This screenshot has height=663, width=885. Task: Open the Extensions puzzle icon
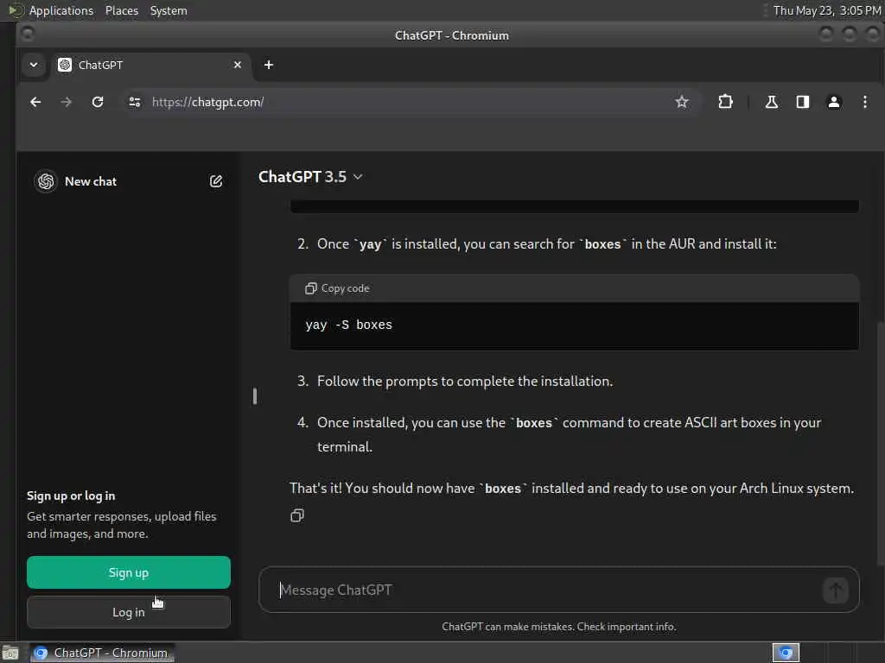[x=725, y=102]
